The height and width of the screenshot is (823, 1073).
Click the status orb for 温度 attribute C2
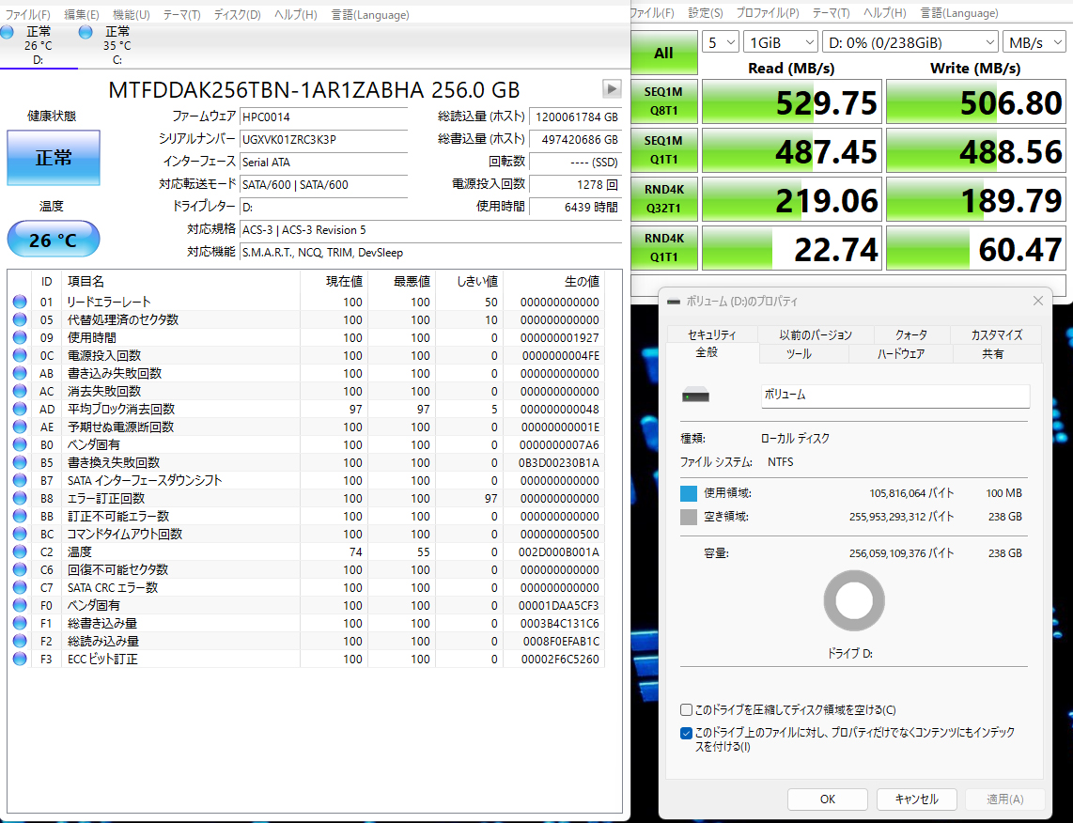coord(20,552)
